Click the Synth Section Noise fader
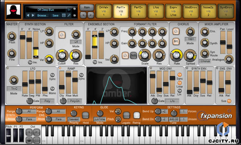241x145 pixels. (x=36, y=45)
